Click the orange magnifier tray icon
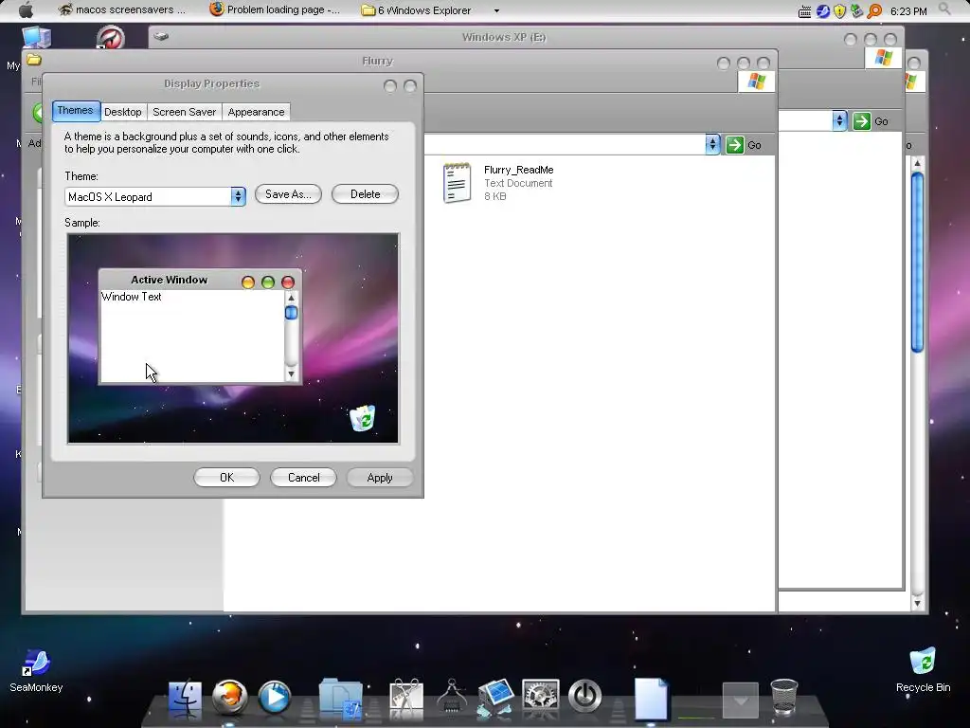970x728 pixels. point(874,11)
